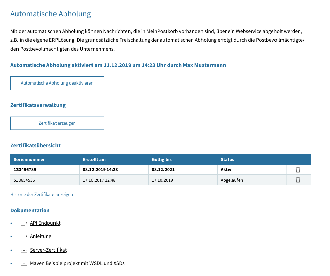Image resolution: width=330 pixels, height=276 pixels.
Task: Click the Abgelaufen status cell
Action: click(x=252, y=180)
